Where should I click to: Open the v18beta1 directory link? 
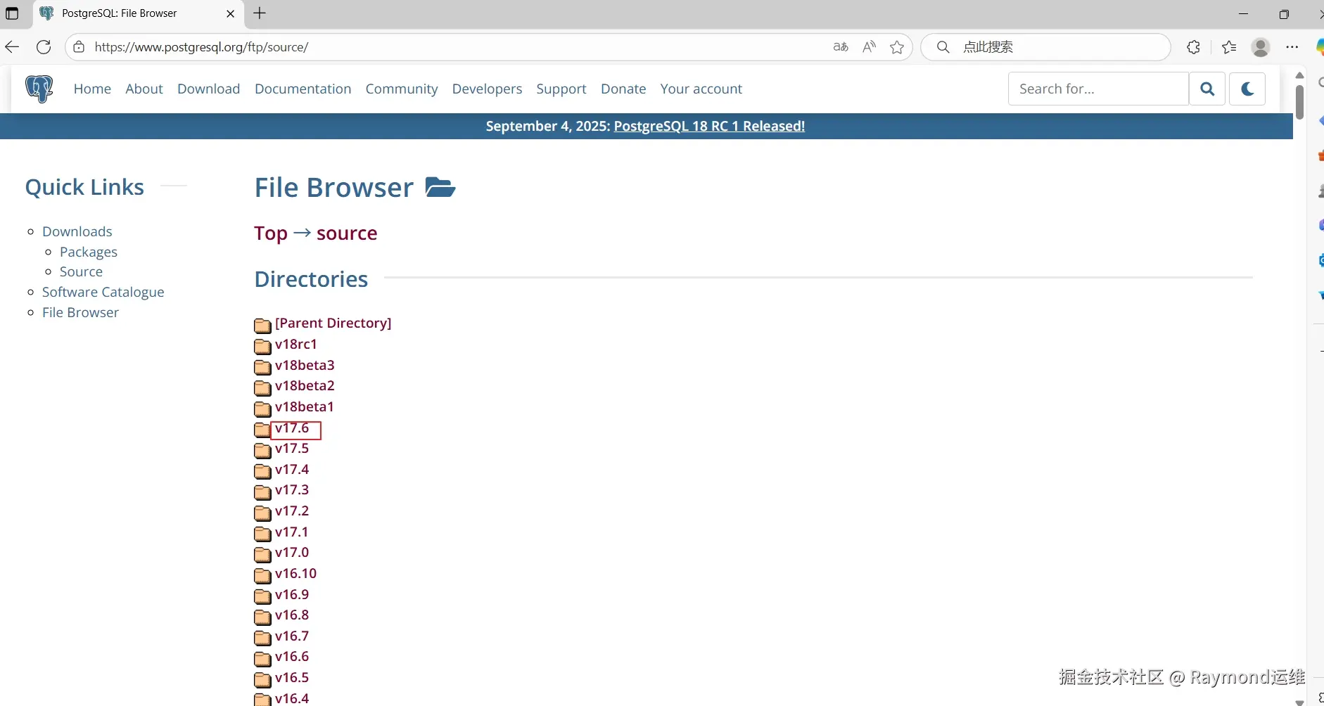305,406
